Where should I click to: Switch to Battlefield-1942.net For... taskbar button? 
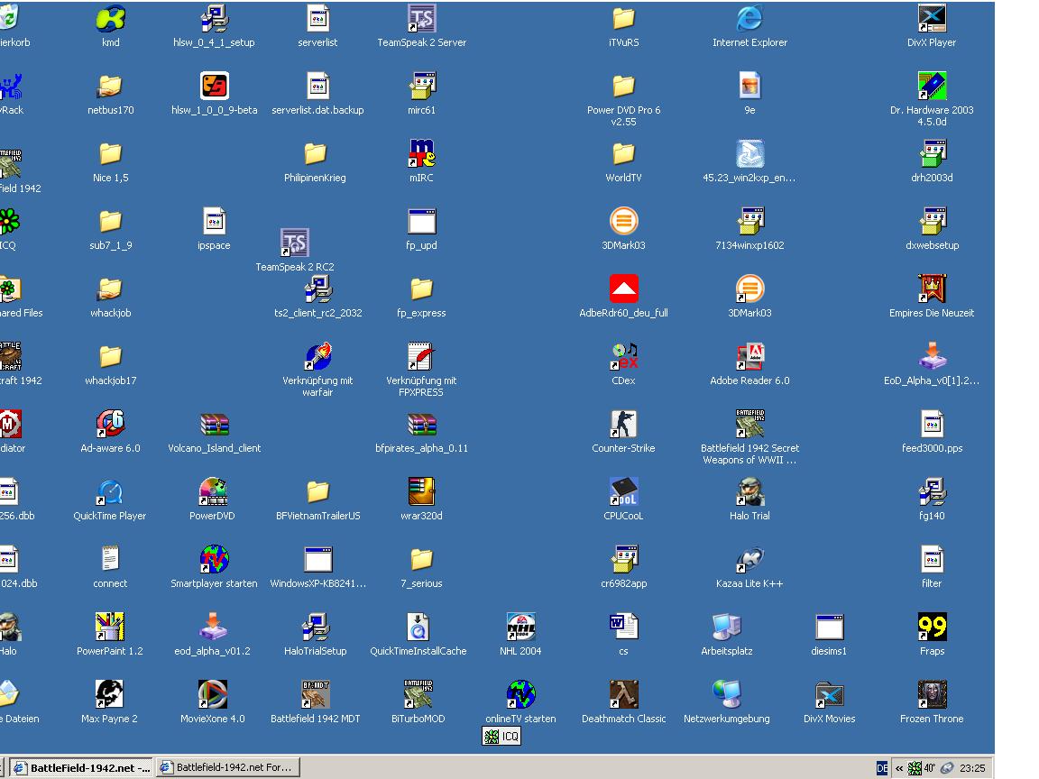click(228, 767)
